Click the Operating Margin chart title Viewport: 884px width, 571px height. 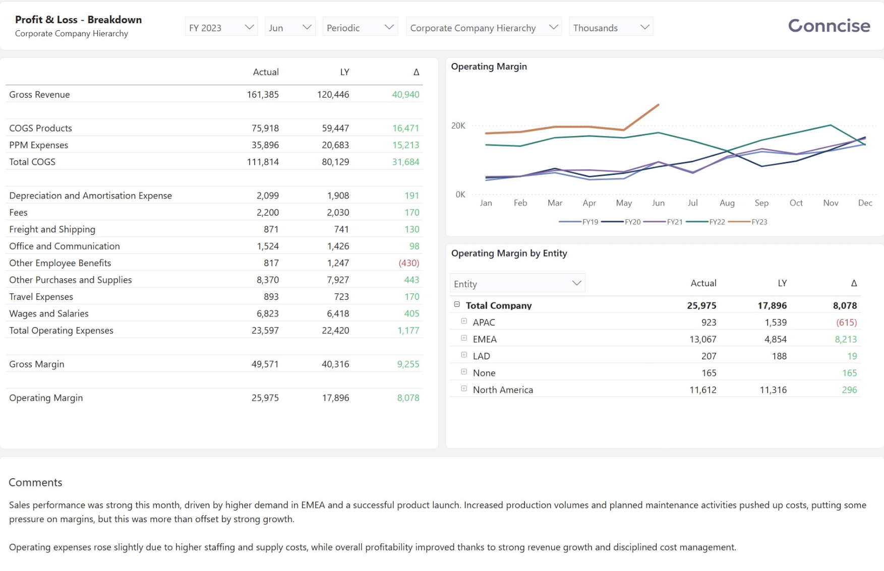pyautogui.click(x=489, y=67)
